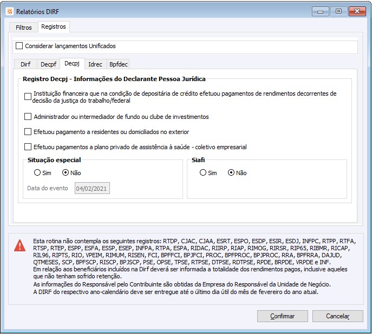Close the Relatórios DIRF window
The width and height of the screenshot is (372, 334).
357,11
